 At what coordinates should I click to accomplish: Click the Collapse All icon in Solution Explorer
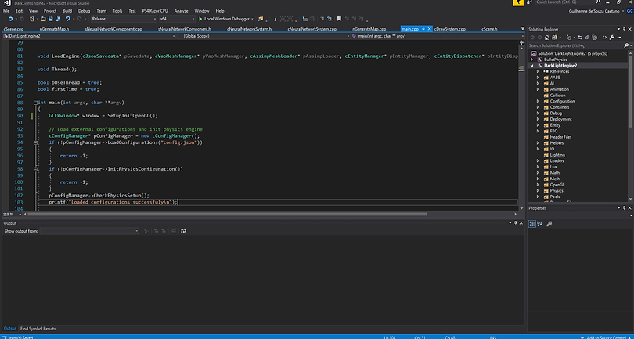(x=587, y=38)
